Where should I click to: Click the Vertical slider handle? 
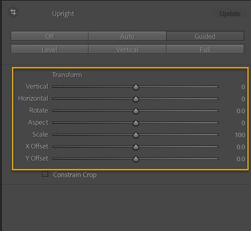(x=136, y=87)
